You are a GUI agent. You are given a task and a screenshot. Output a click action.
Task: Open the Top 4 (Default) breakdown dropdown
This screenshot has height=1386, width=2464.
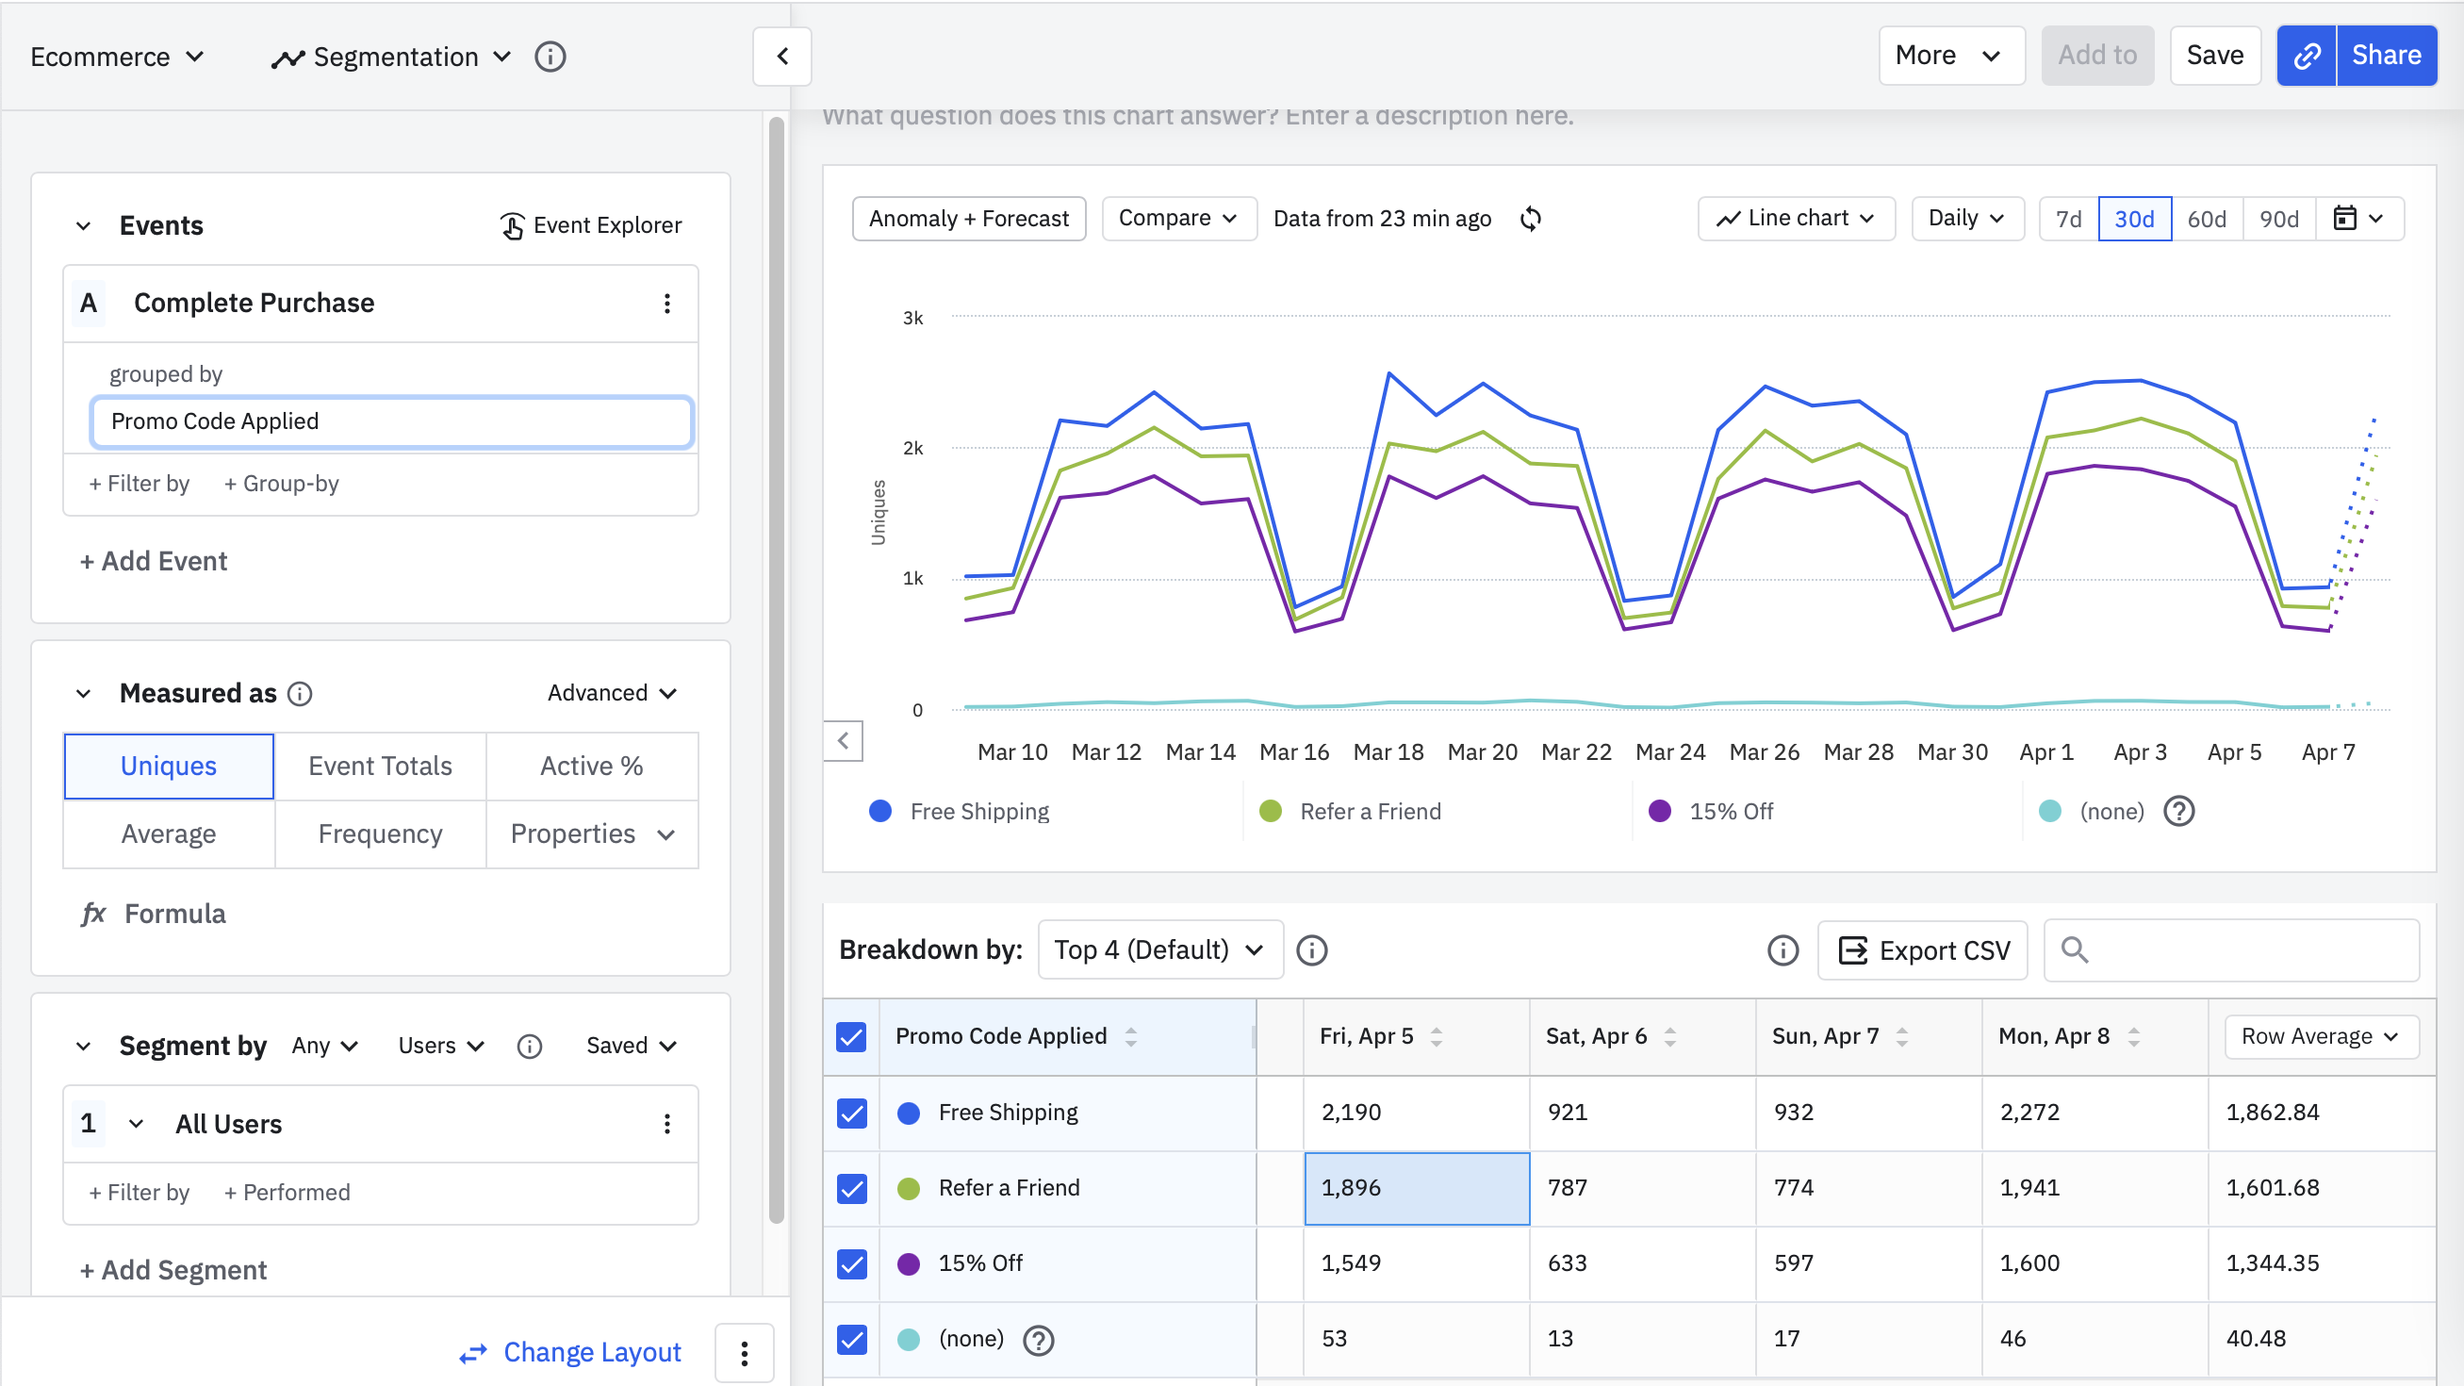pos(1159,949)
